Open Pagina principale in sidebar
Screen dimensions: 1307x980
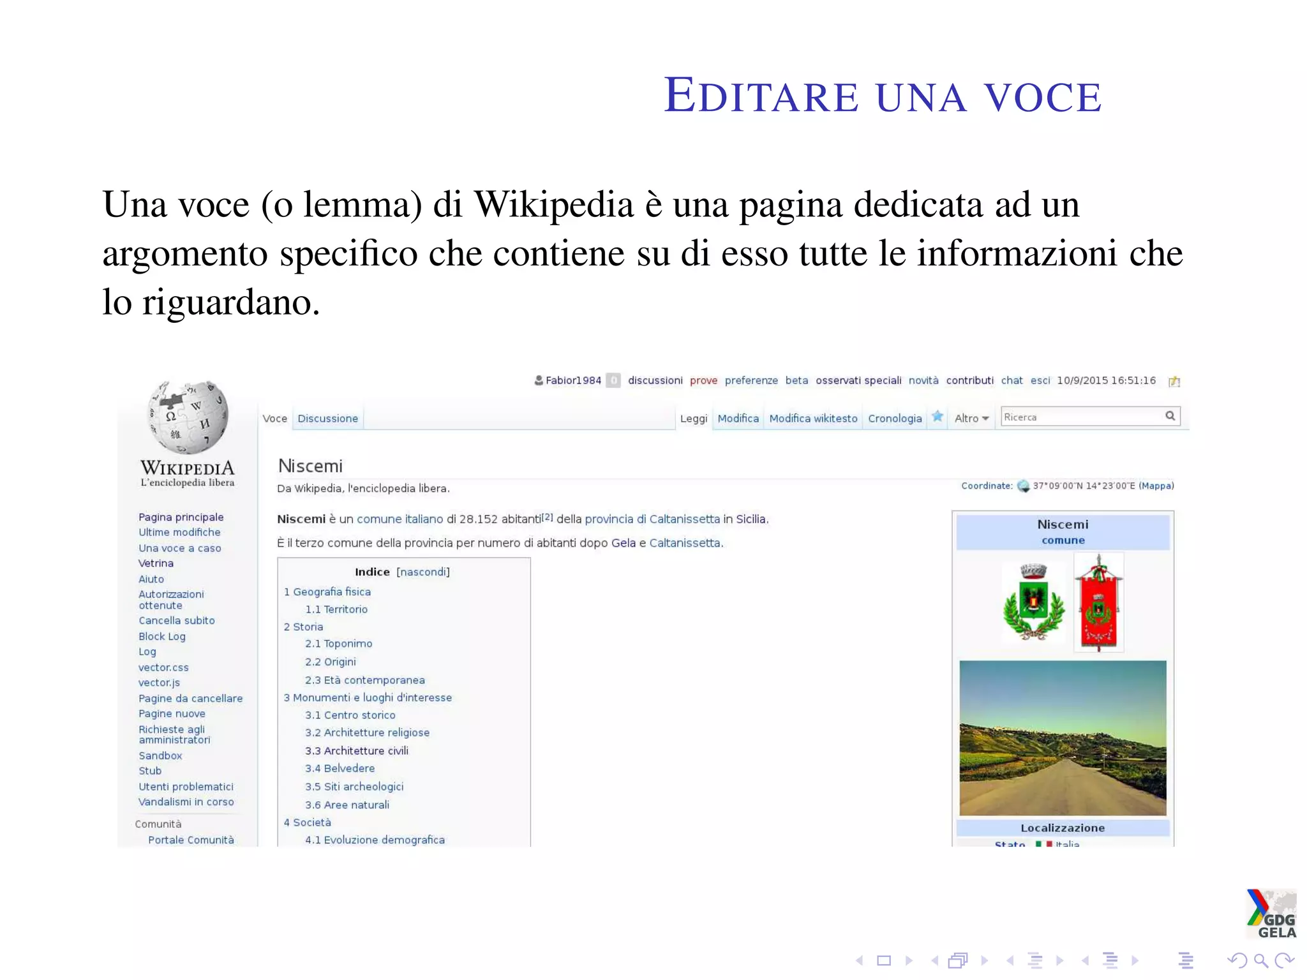click(181, 517)
